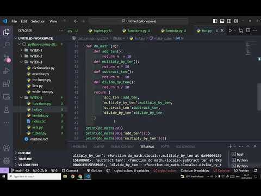Screen dimensions: 261x196
Task: Create new terminal with plus icon
Action: [x=231, y=146]
